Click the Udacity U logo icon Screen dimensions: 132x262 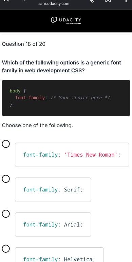click(54, 20)
